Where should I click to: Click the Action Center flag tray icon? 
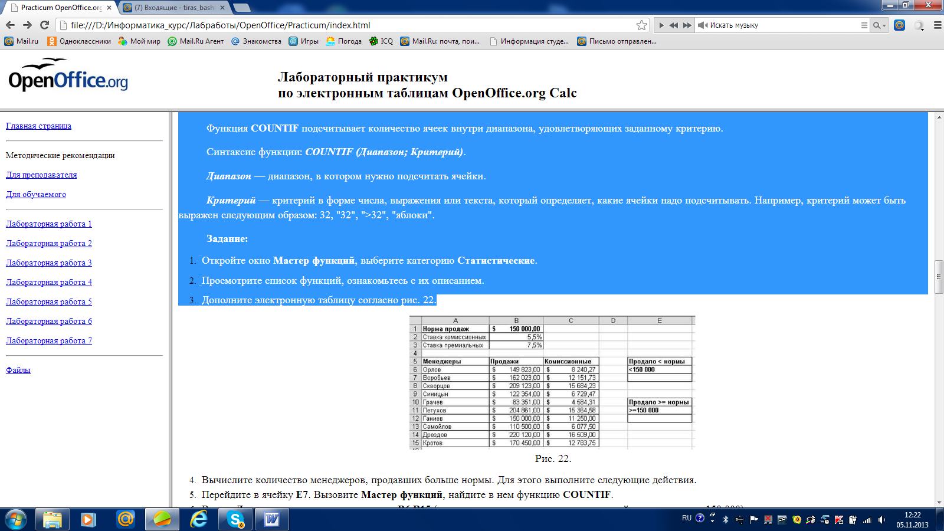753,520
